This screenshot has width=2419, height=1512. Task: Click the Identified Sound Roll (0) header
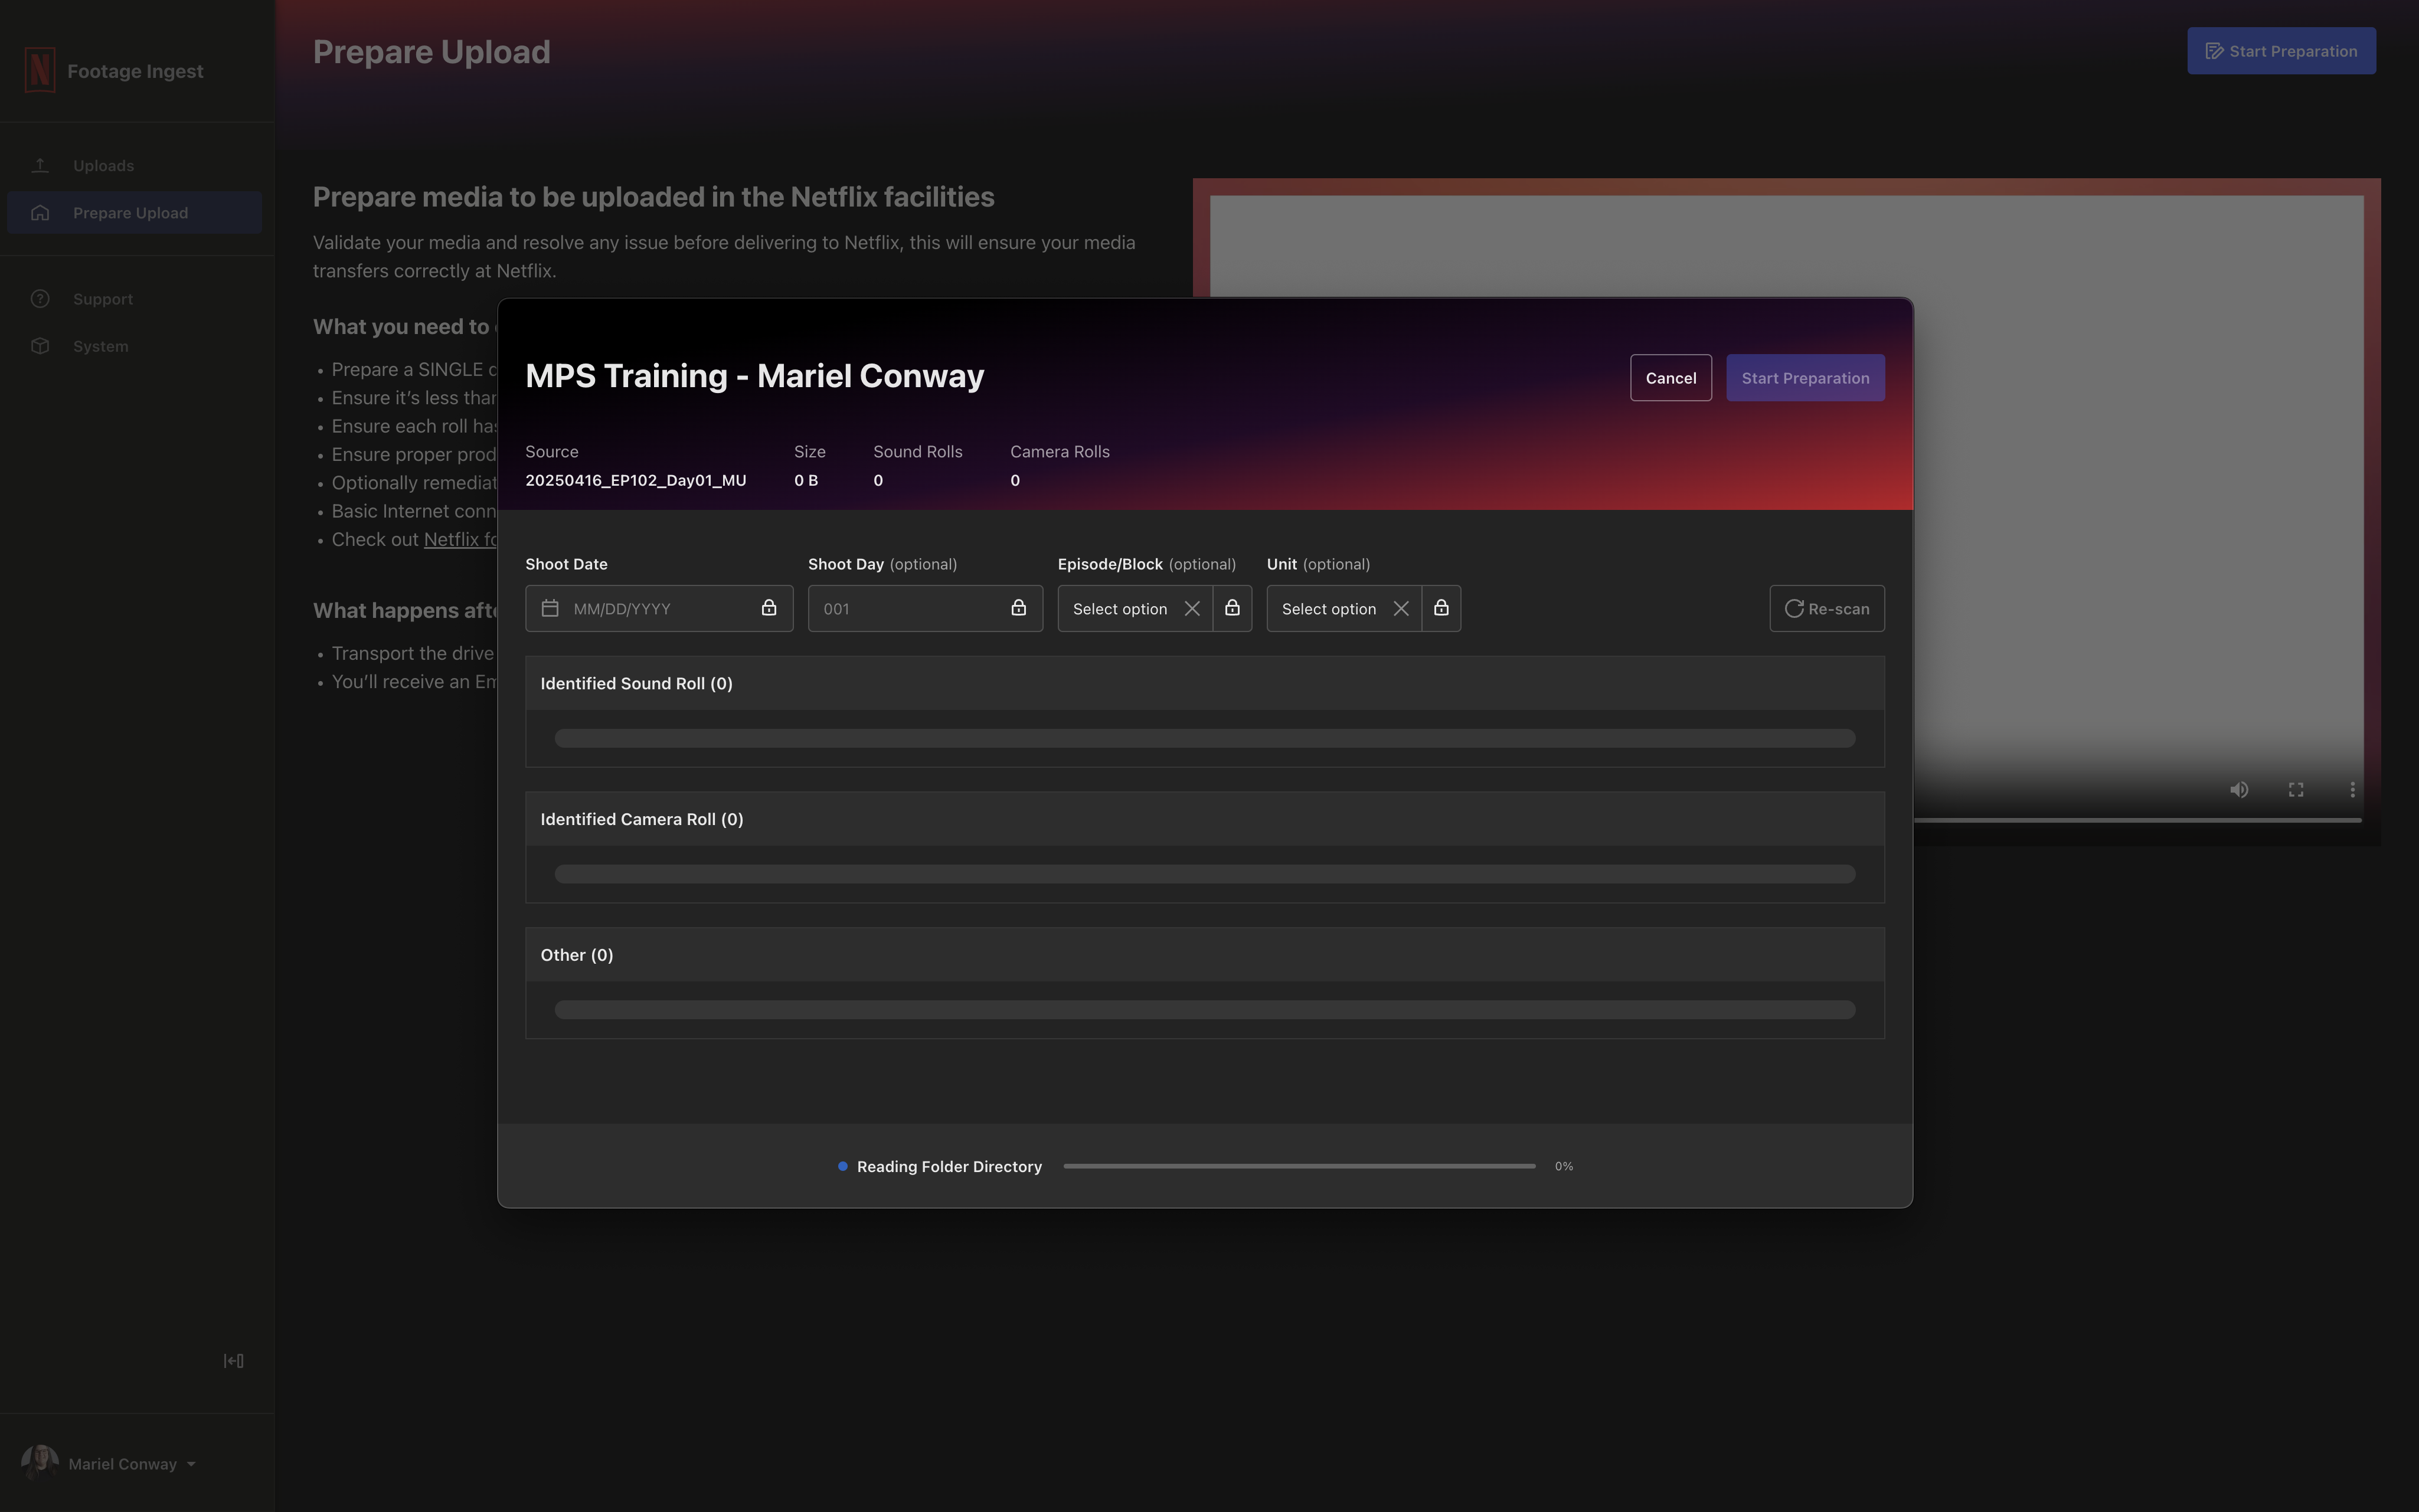[x=1205, y=683]
